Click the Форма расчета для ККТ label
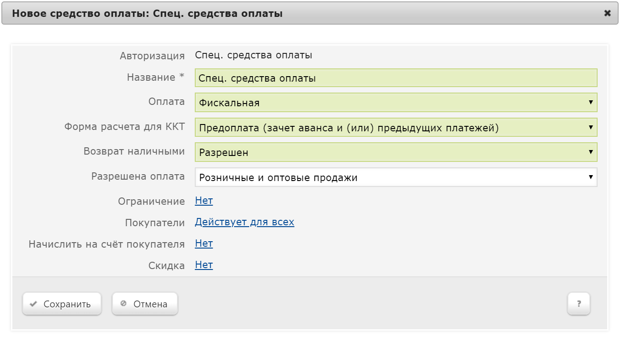Screen dimensions: 620x337 (125, 127)
